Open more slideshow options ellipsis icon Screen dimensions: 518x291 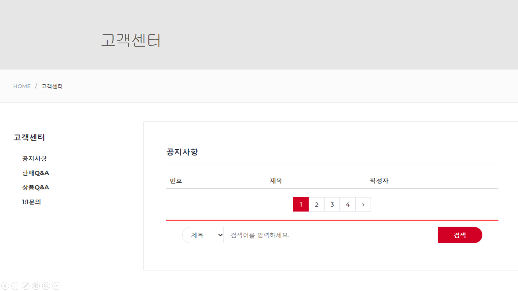(x=56, y=286)
